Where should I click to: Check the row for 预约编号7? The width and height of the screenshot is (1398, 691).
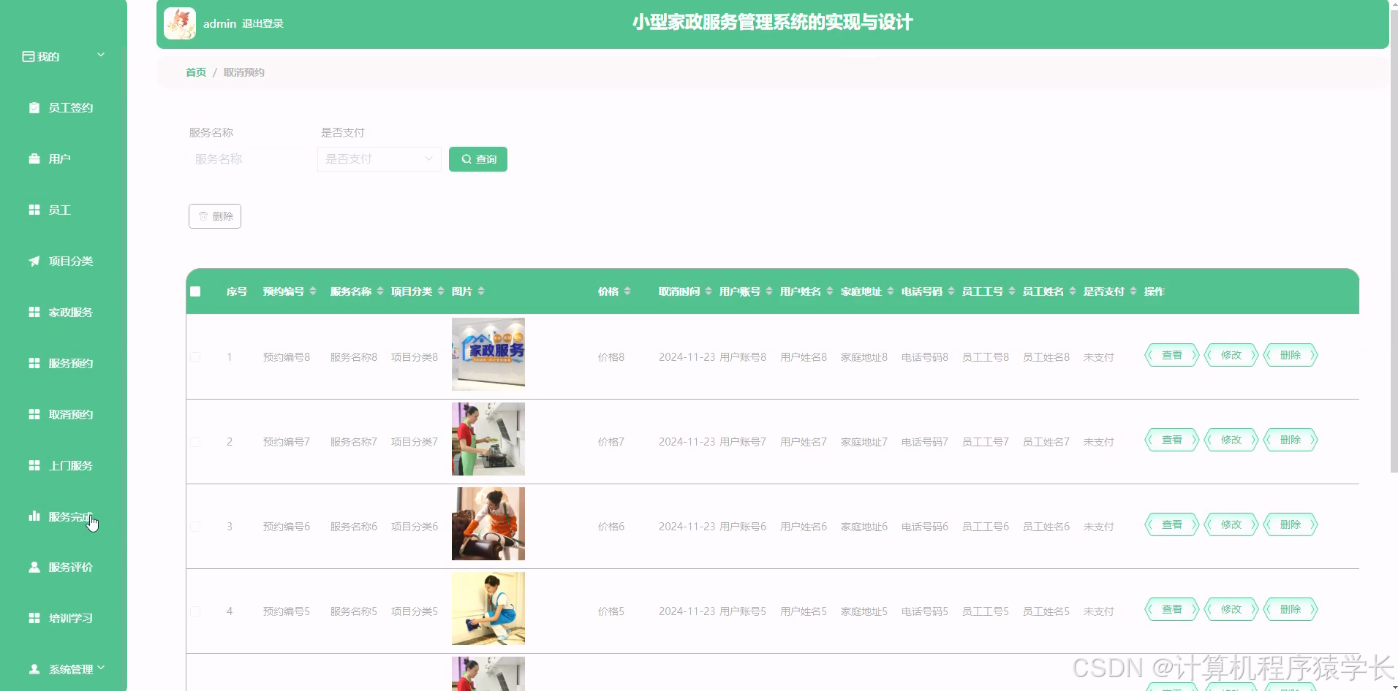(x=195, y=442)
